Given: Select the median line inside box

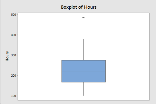Looking at the screenshot, I should [x=84, y=71].
